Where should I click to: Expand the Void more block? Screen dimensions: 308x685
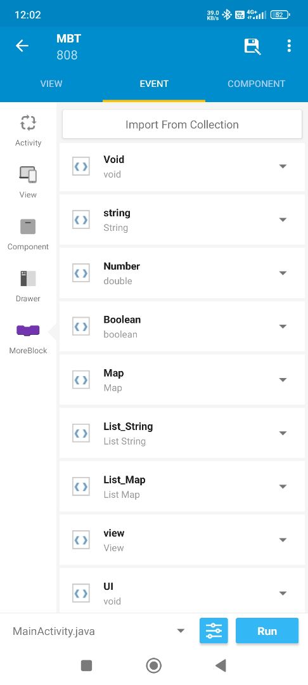tap(283, 166)
